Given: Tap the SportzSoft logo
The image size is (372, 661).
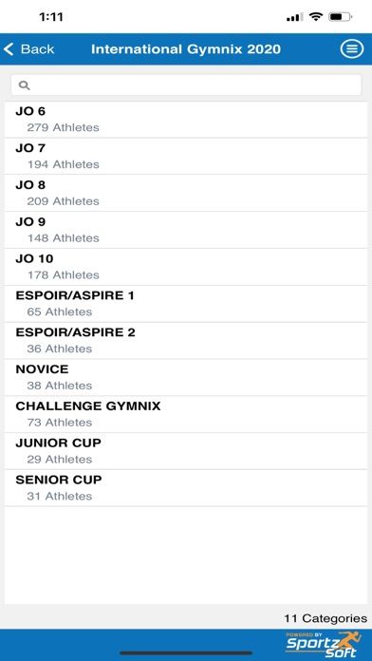Looking at the screenshot, I should pos(324,645).
